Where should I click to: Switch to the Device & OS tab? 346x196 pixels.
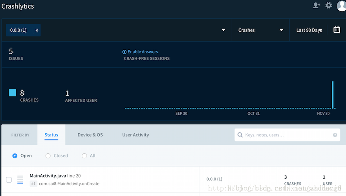pos(90,135)
